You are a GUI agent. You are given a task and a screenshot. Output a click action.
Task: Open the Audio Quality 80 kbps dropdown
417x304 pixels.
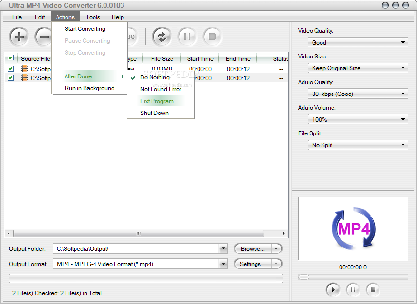tap(358, 94)
